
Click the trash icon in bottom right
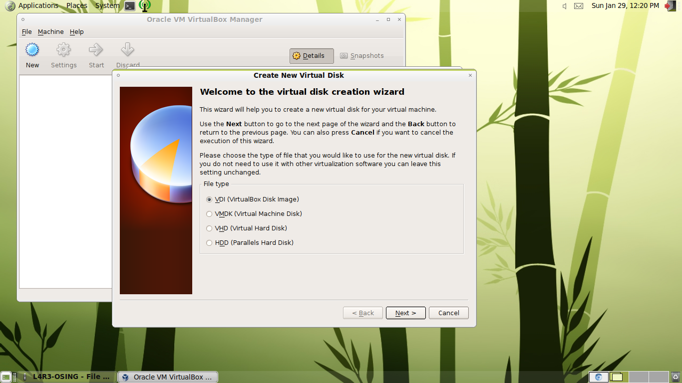click(x=676, y=377)
